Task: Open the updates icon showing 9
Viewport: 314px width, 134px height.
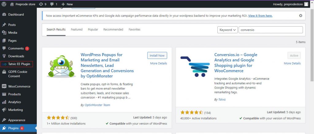Action: 41,4
